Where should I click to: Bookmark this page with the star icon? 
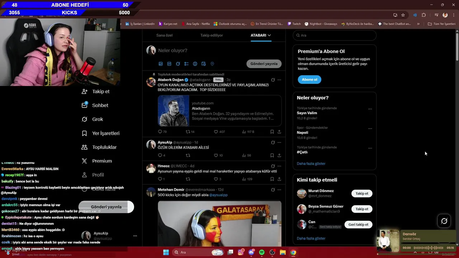pos(403,15)
